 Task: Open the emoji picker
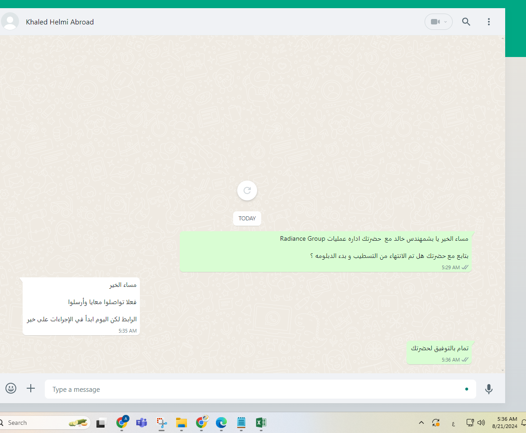[x=11, y=388]
